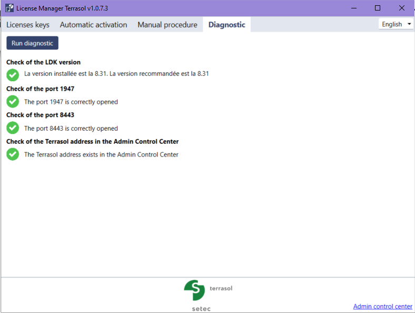Click text 'The port 8443 is correctly opened'
Image resolution: width=415 pixels, height=313 pixels.
71,129
